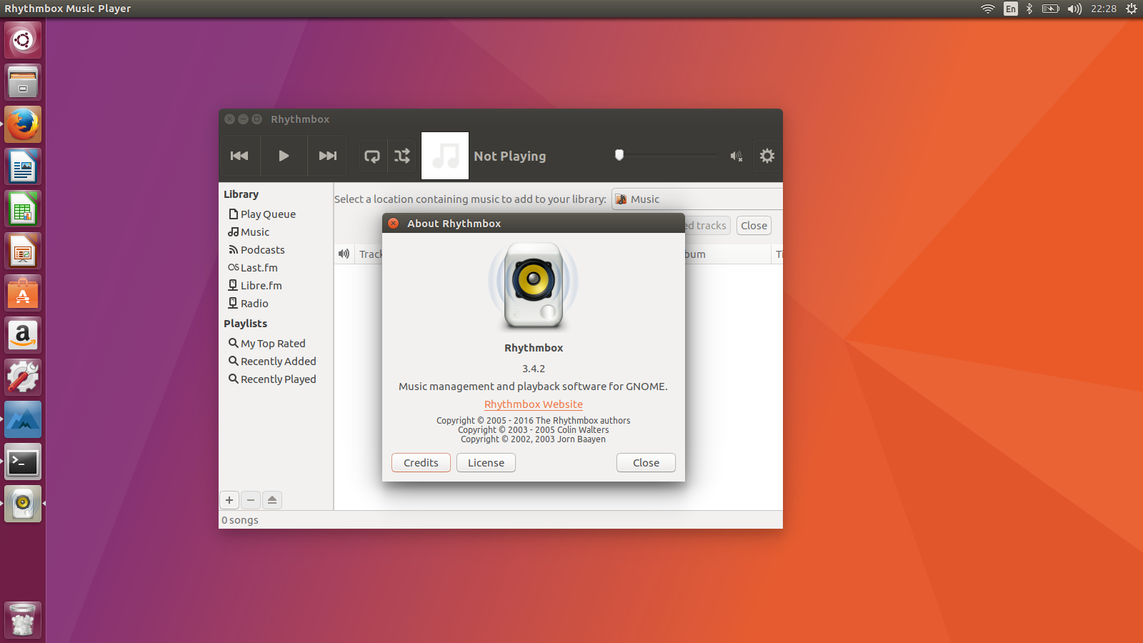Toggle shuffle mode
Image resolution: width=1143 pixels, height=643 pixels.
(402, 156)
